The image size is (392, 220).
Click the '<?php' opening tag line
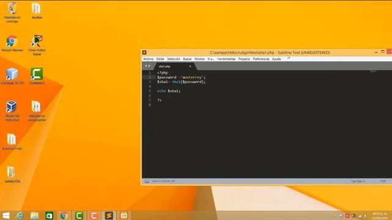[x=162, y=73]
